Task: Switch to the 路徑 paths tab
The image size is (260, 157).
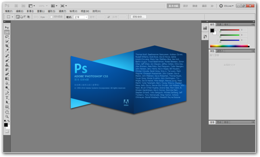Action: click(x=226, y=122)
